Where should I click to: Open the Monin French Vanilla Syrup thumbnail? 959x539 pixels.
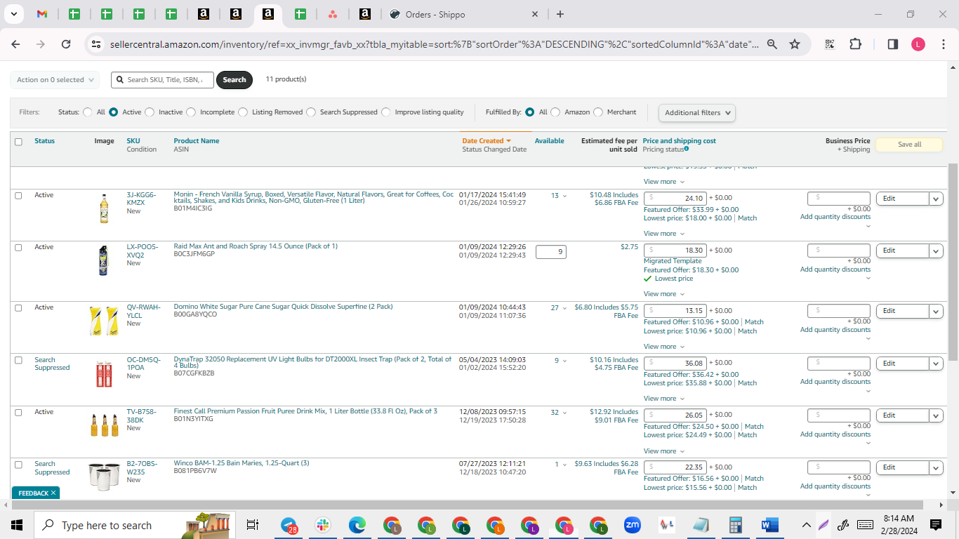[x=104, y=209]
